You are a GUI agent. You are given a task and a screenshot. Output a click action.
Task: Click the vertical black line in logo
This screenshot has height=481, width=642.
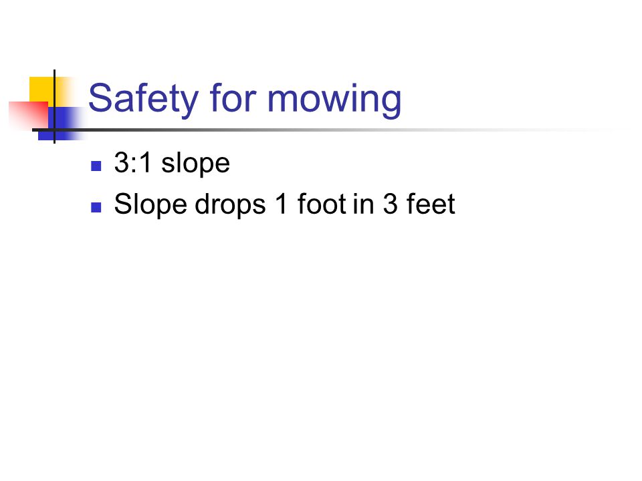coord(54,106)
